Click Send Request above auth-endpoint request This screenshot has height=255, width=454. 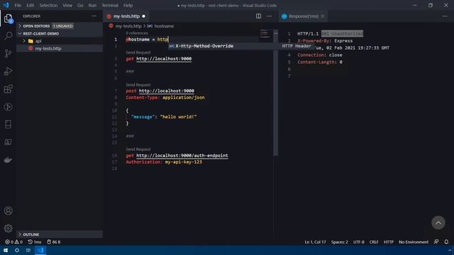coord(138,149)
